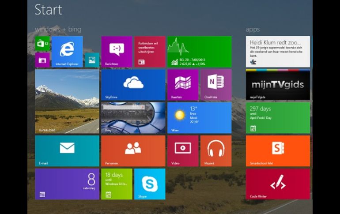The image size is (340, 214).
Task: Open the SkyDrive cloud tile
Action: click(x=133, y=85)
